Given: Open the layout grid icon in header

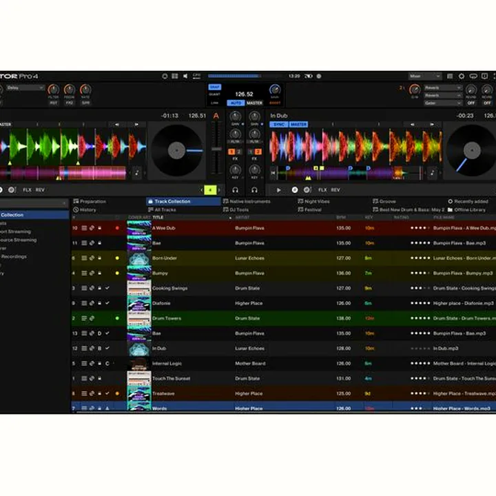Looking at the screenshot, I should pyautogui.click(x=175, y=76).
